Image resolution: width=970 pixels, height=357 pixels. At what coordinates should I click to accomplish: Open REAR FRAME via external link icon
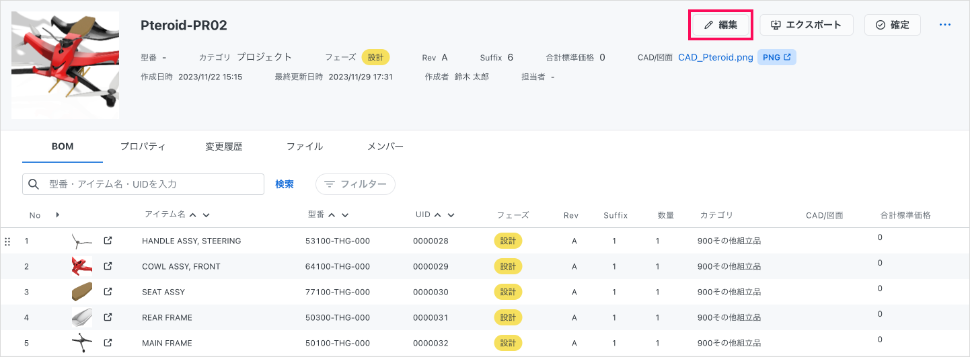coord(108,317)
